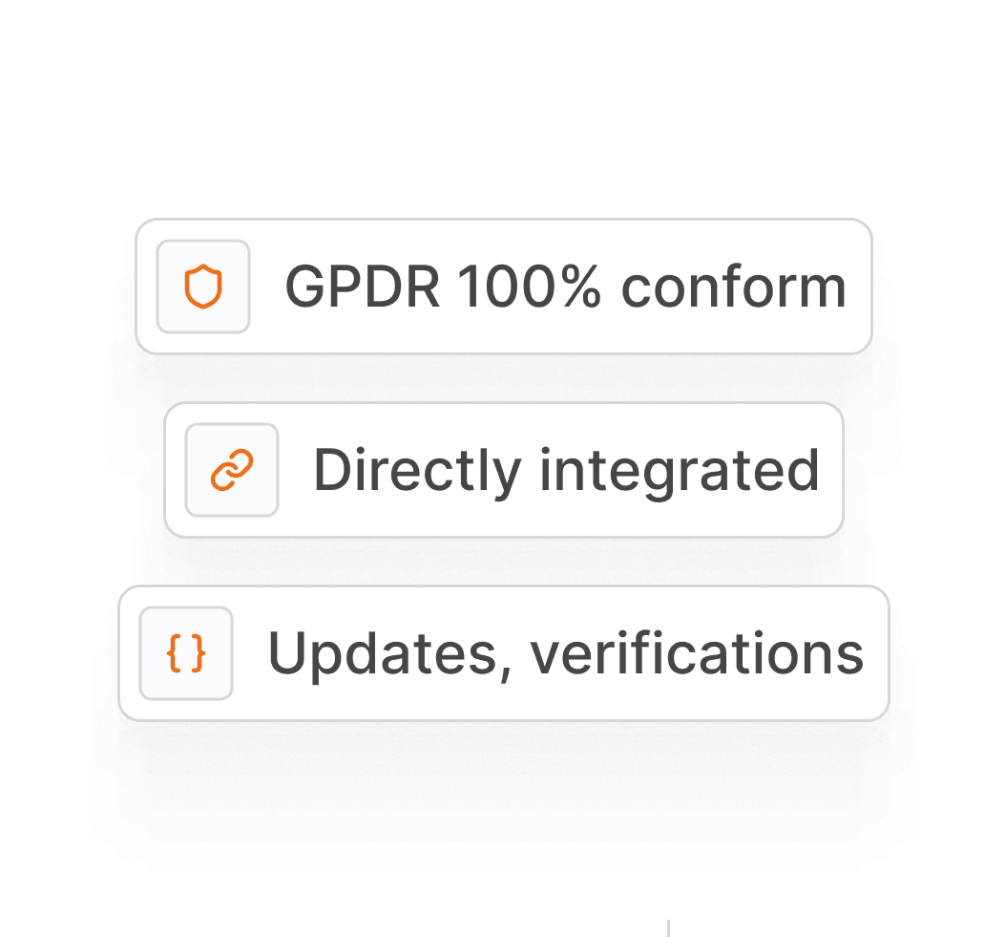Click the 100% text in first card
The image size is (1005, 937).
(529, 286)
